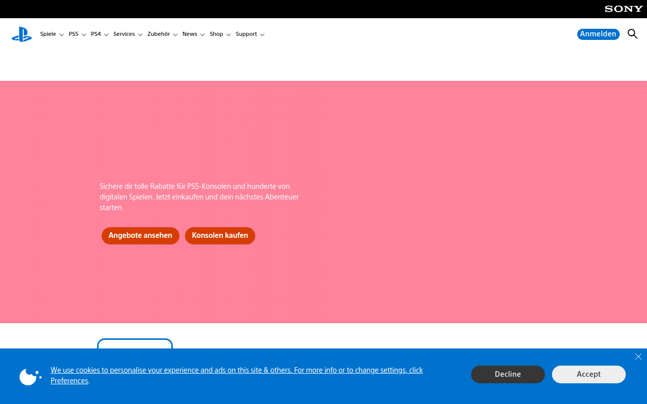The height and width of the screenshot is (404, 647).
Task: Click the Anmelden sign-in button
Action: (598, 34)
